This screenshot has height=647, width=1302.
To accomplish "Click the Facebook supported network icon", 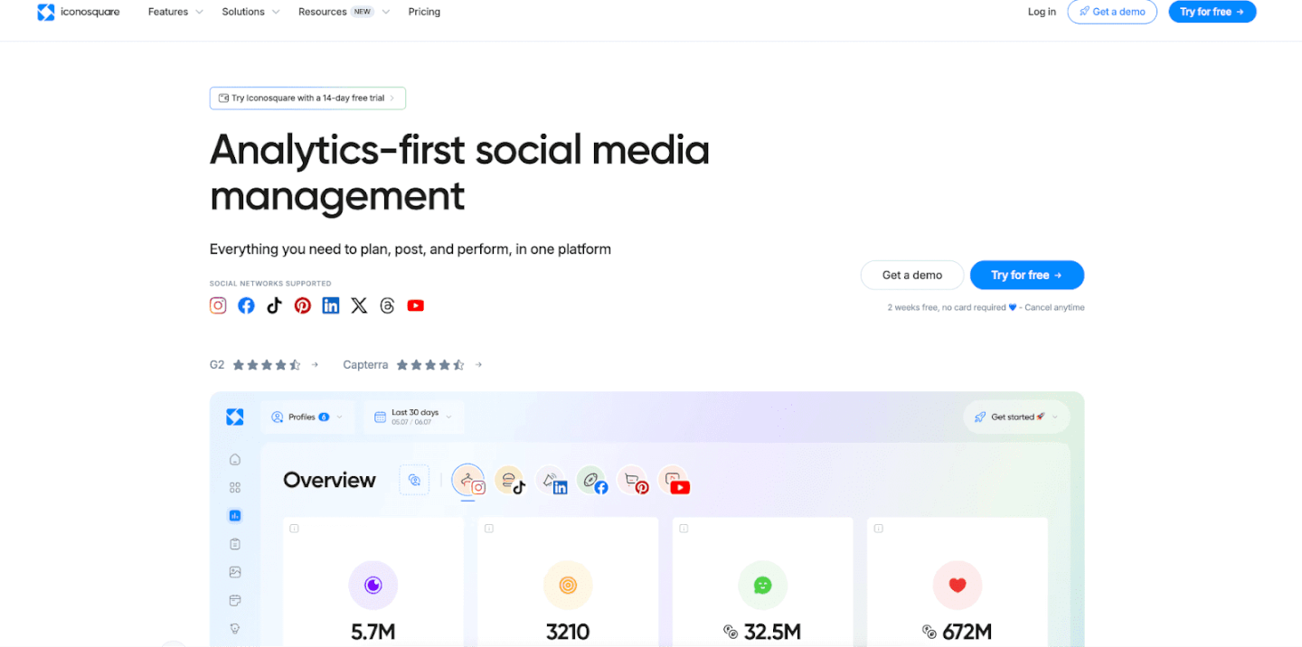I will [246, 305].
